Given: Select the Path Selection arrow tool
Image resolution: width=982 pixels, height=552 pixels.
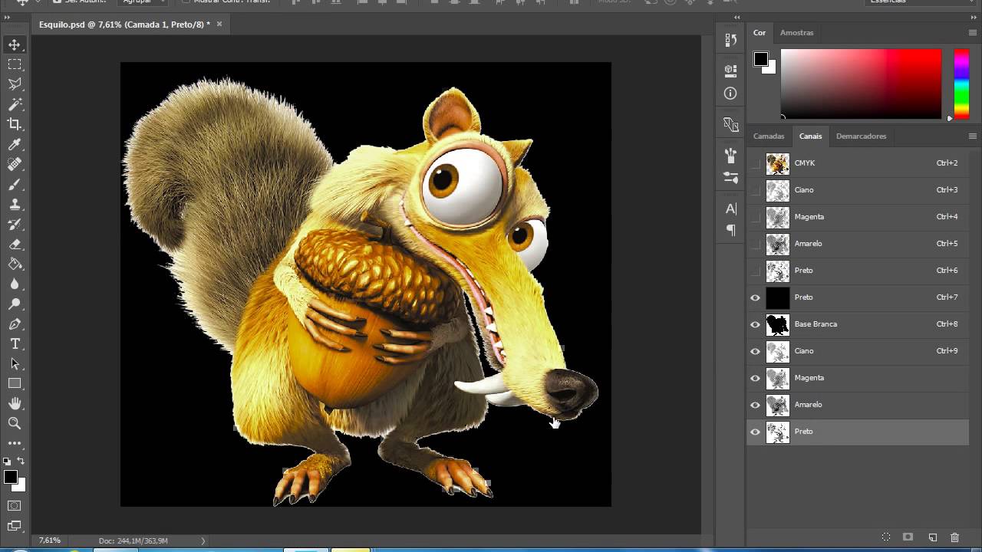Looking at the screenshot, I should [x=15, y=363].
